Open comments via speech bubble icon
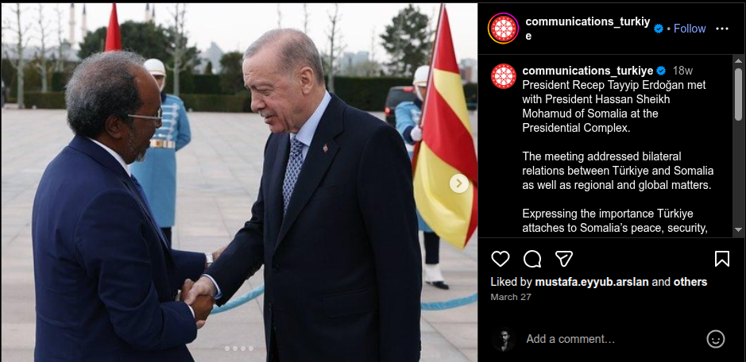746x362 pixels. coord(532,259)
